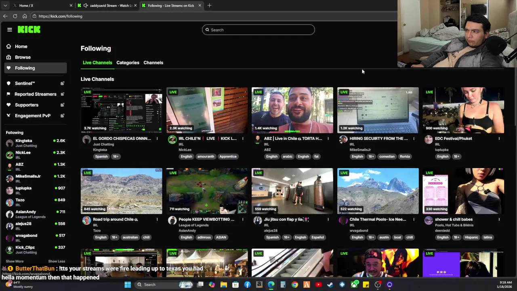Open the more options menu for PEOPLE KEEP VIEWBOTTING stream

[243, 219]
